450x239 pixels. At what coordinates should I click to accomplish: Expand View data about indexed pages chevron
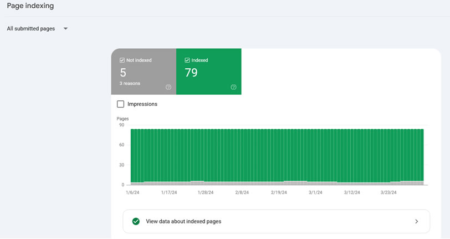coord(417,221)
